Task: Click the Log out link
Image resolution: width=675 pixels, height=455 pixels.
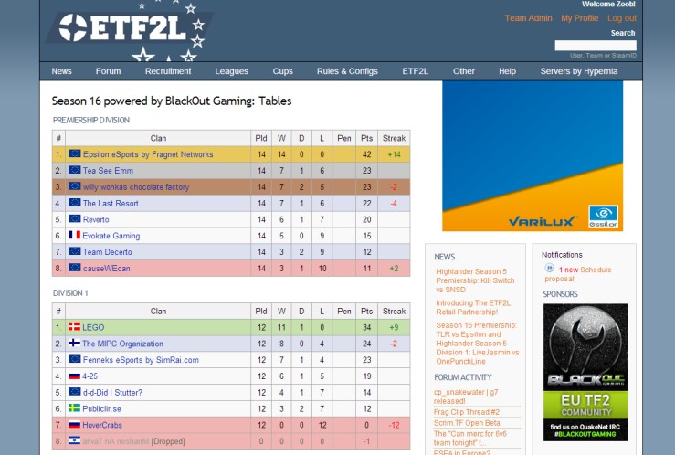Action: click(x=622, y=18)
